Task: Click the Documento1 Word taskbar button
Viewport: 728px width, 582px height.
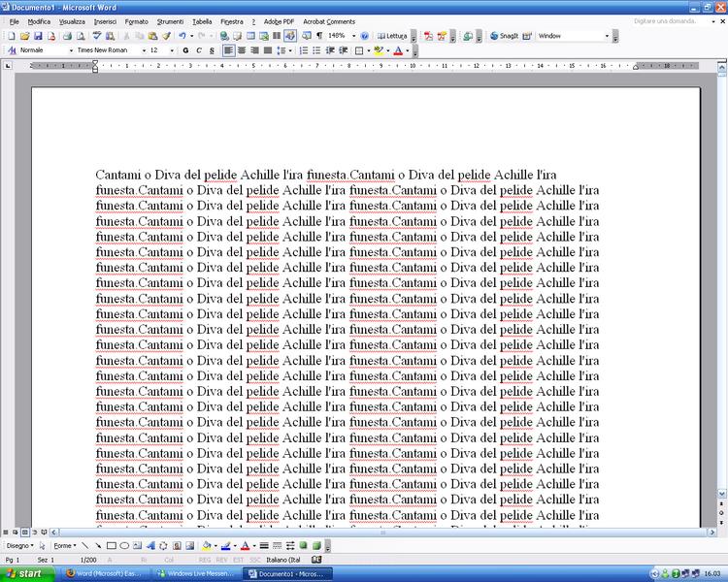Action: pos(289,573)
